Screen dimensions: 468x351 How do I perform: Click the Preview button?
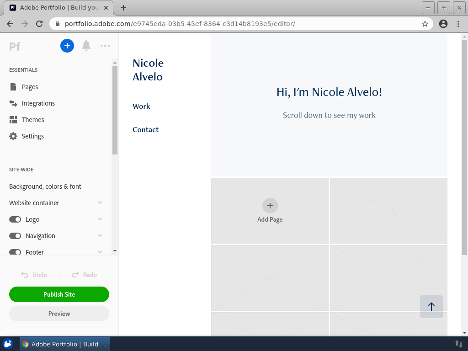59,314
